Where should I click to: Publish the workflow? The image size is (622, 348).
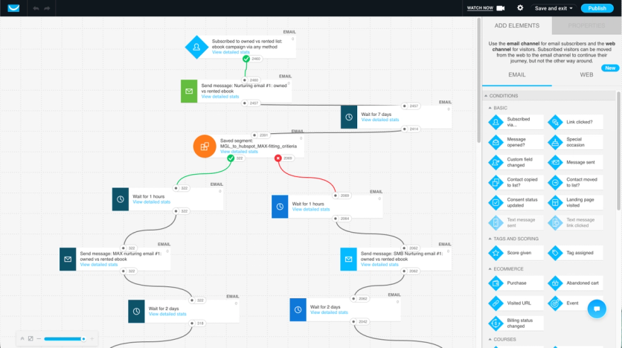(x=597, y=8)
